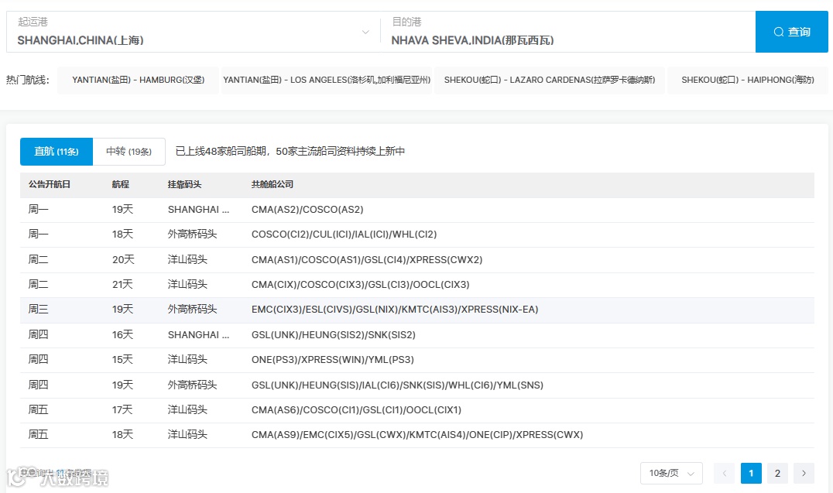Click SHANGHAI ... terminal in 16天 row
Screen dimensions: 833x493
(x=199, y=335)
